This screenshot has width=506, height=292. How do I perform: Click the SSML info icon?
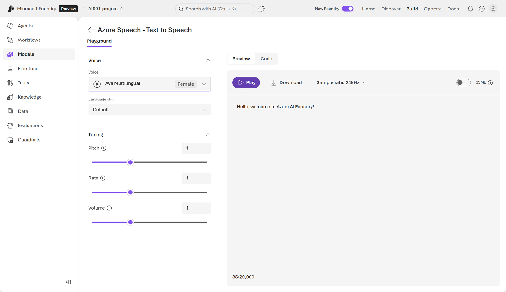click(490, 82)
